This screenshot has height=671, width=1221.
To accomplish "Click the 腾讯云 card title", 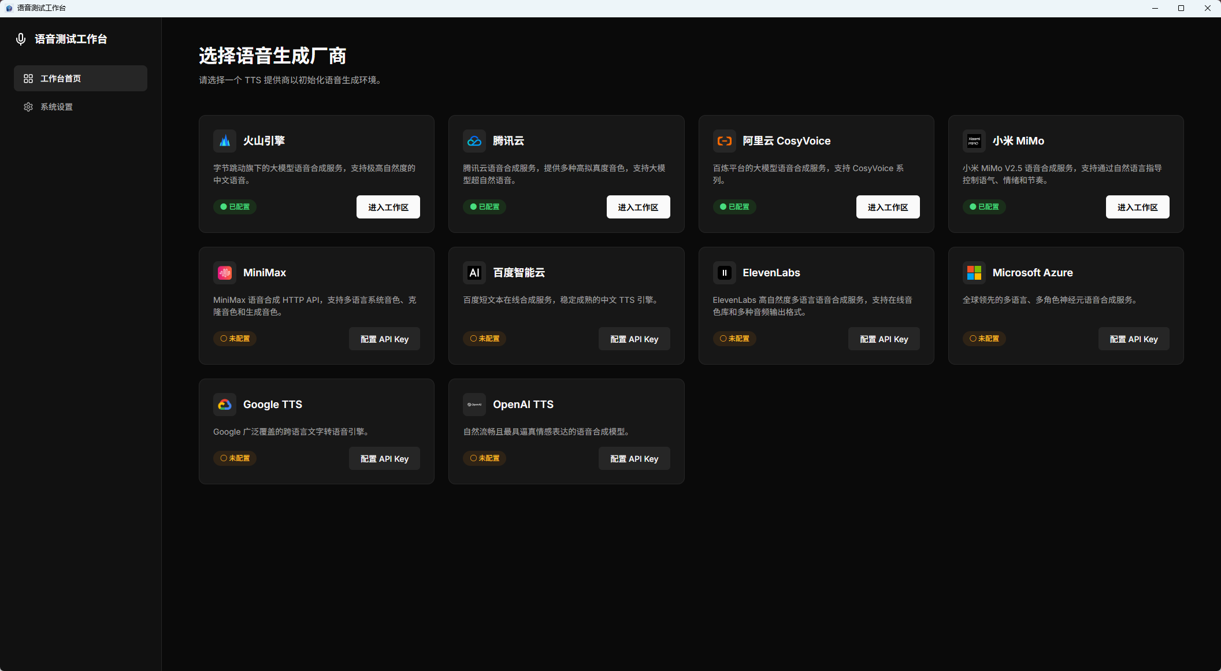I will click(x=509, y=141).
